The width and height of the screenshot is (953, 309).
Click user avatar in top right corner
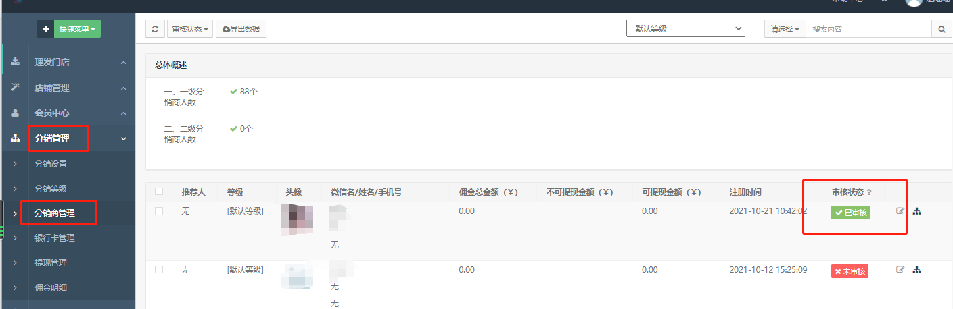[914, 3]
